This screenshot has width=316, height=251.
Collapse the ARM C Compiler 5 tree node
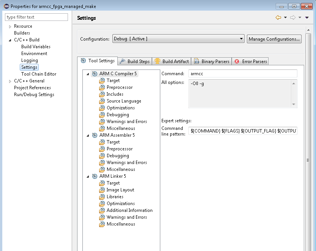point(88,74)
